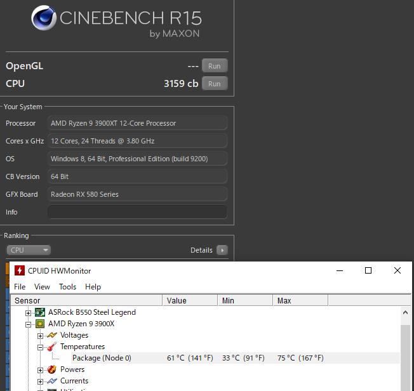This screenshot has height=391, width=414.
Task: Select the Temperatures tree label
Action: 83,347
